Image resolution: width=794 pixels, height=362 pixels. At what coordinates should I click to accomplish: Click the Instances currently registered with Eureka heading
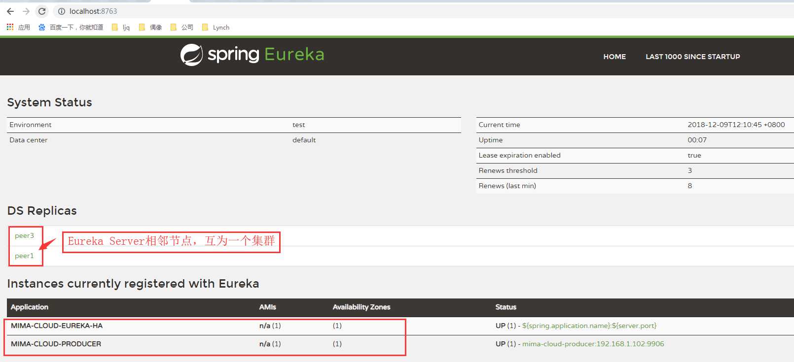pos(133,284)
